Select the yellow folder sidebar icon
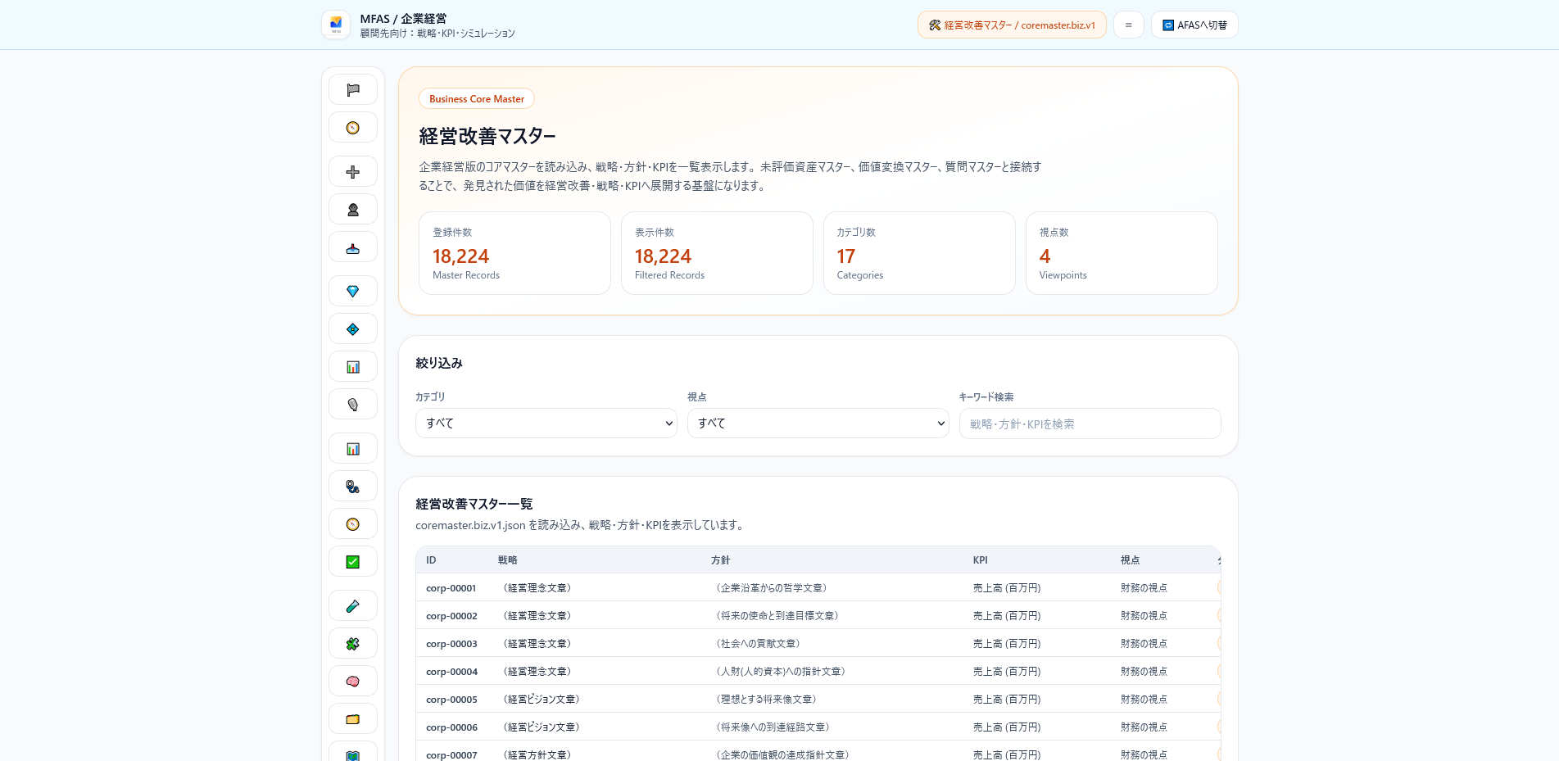This screenshot has height=761, width=1559. point(353,718)
